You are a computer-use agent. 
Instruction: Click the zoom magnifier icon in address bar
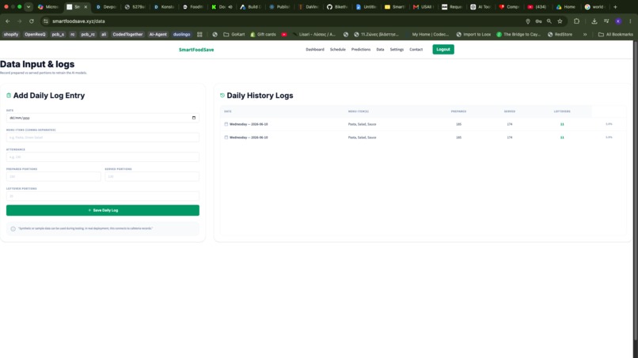(x=549, y=21)
